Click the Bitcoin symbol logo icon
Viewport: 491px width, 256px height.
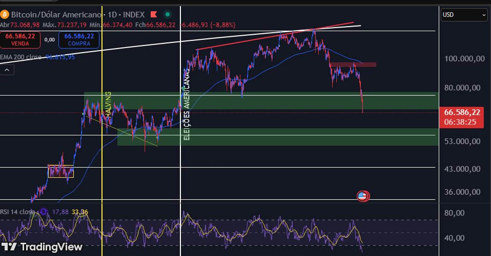pyautogui.click(x=5, y=14)
